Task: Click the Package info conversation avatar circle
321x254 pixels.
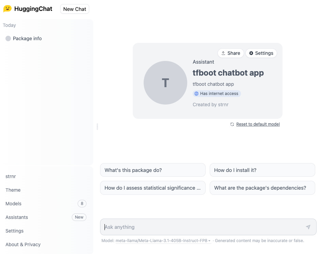Action: tap(8, 38)
